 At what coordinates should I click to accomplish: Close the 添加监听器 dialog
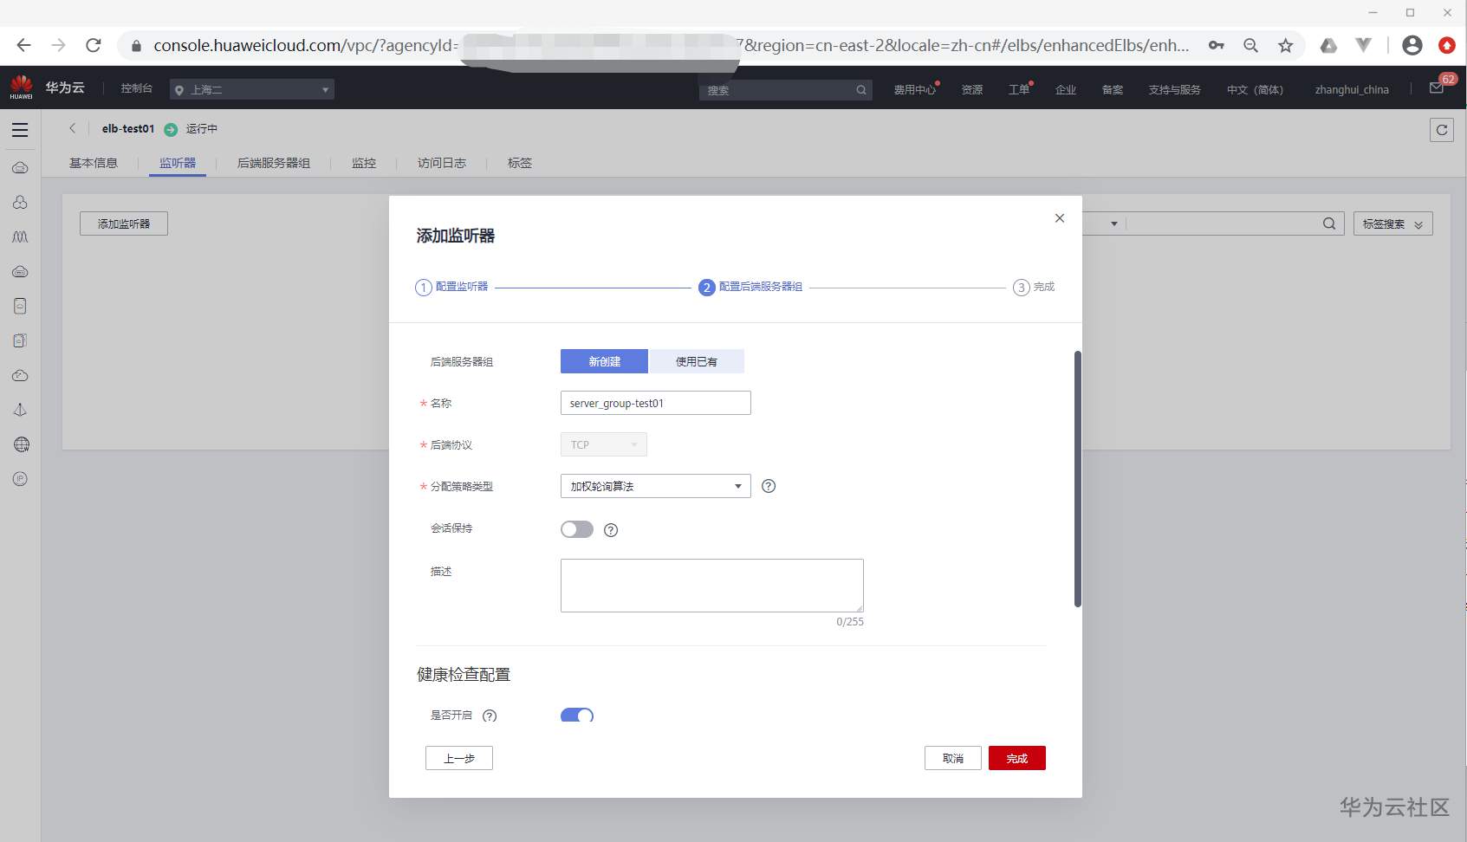coord(1060,218)
